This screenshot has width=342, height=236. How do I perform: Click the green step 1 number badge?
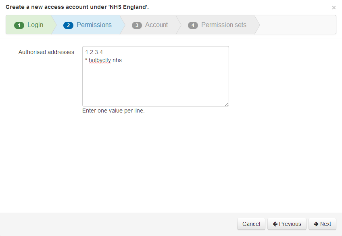(x=19, y=25)
